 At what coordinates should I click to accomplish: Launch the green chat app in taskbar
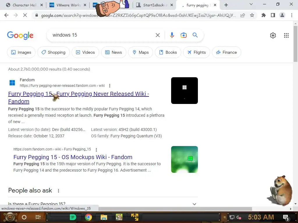coord(73,217)
